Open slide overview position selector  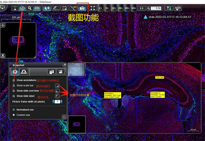tap(57, 91)
